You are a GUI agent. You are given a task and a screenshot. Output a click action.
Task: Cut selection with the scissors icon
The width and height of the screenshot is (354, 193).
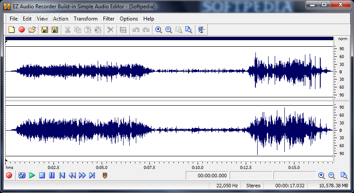(x=67, y=30)
